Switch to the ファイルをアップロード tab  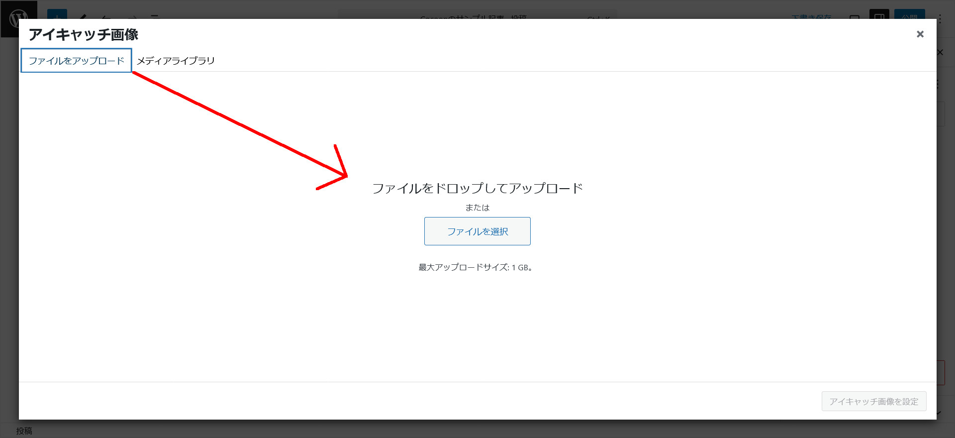76,60
